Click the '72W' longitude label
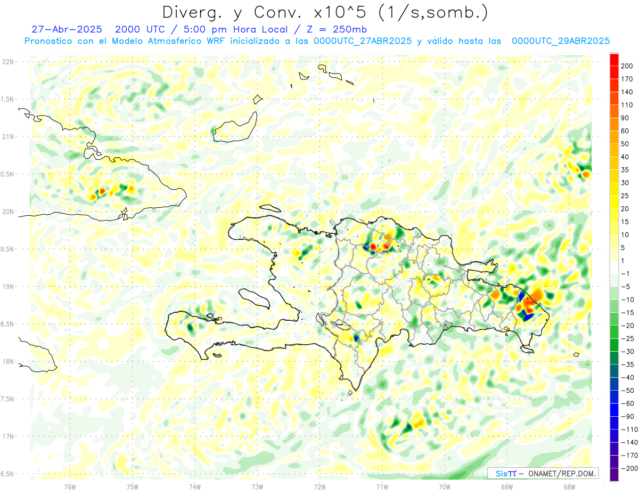This screenshot has width=639, height=494. coord(319,487)
